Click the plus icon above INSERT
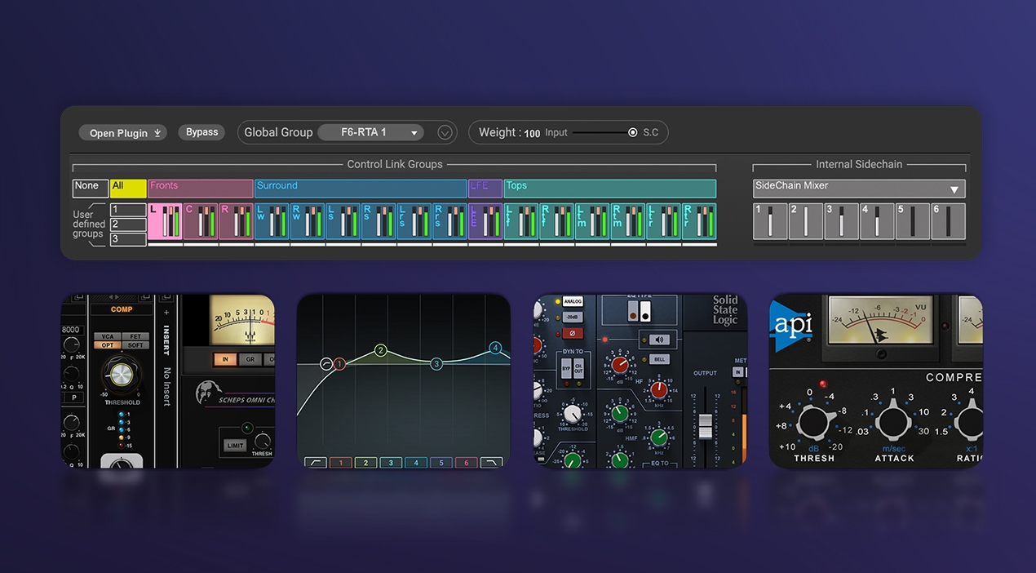Screen dimensions: 1036x573 tap(166, 312)
